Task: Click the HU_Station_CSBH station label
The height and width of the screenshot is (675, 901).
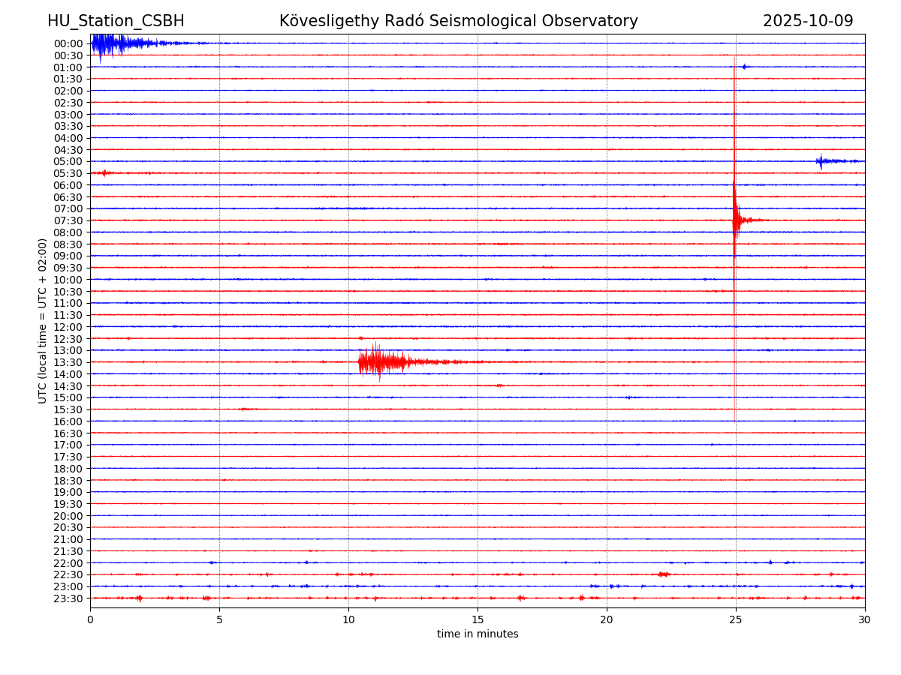Action: 116,21
